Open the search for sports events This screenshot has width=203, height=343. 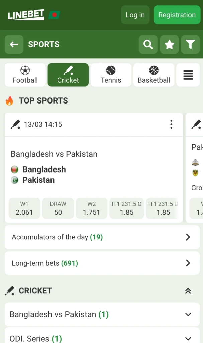coord(148,44)
